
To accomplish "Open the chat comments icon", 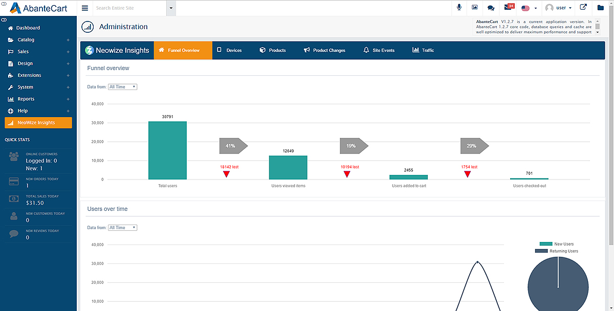I will [491, 8].
